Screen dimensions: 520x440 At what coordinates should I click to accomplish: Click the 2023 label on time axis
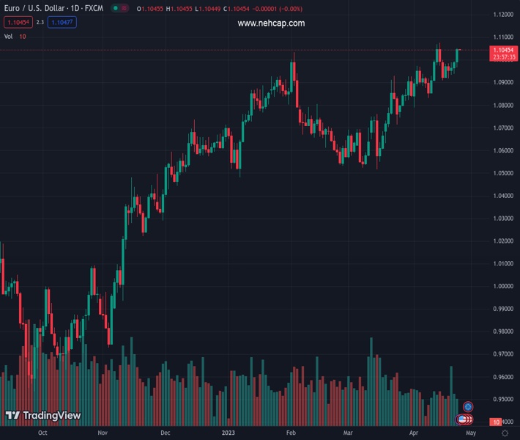(229, 433)
